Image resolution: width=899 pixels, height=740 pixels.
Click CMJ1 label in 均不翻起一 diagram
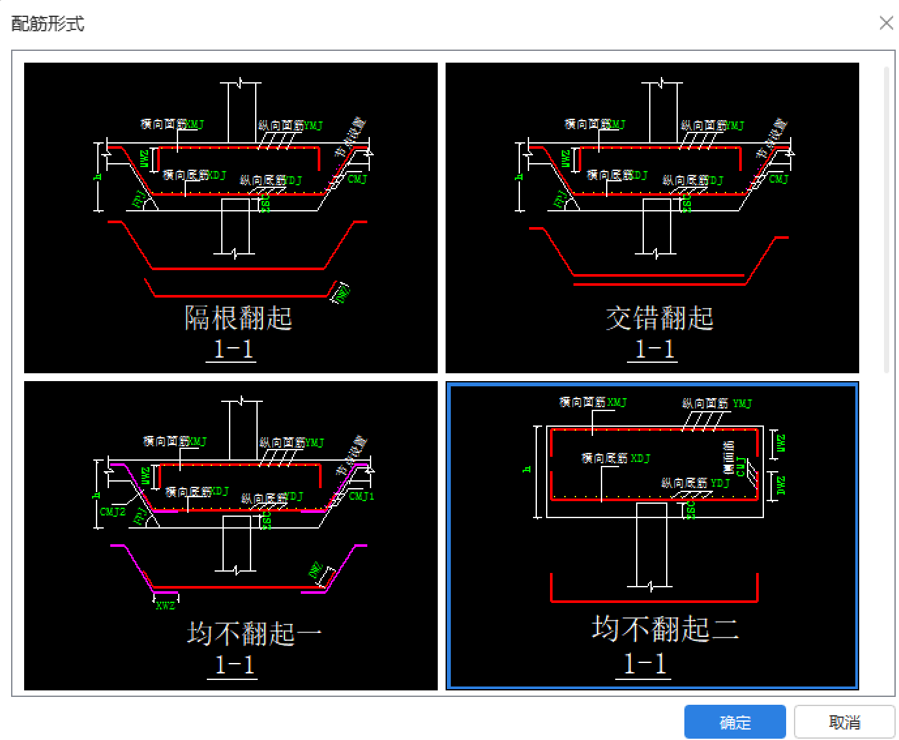tap(361, 496)
